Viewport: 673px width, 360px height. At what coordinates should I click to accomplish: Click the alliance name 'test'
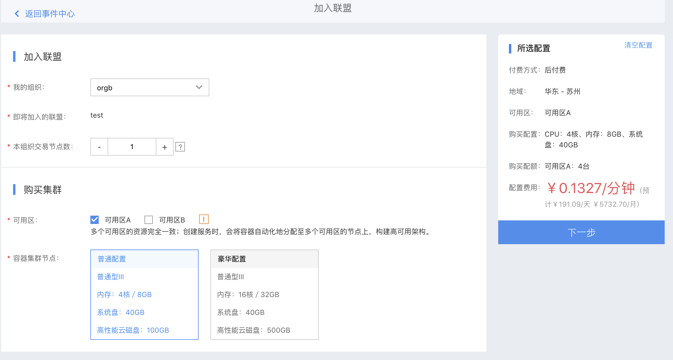(x=97, y=115)
